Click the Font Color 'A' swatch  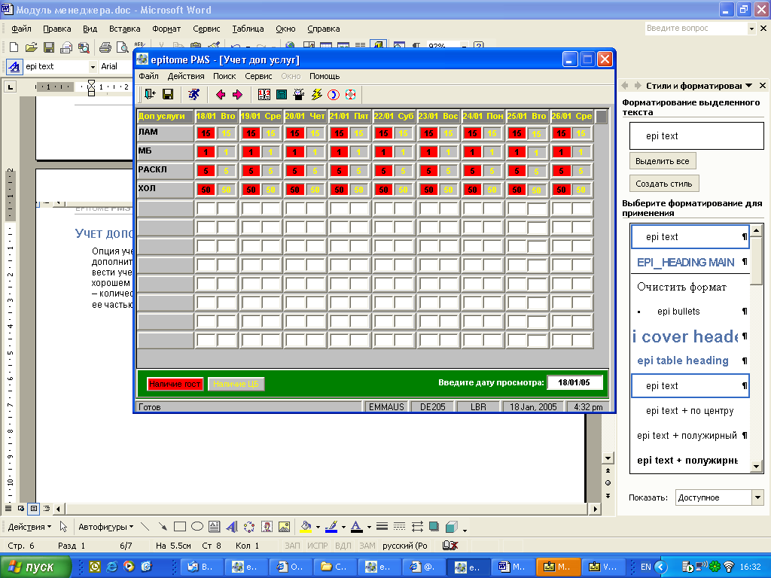tap(357, 527)
